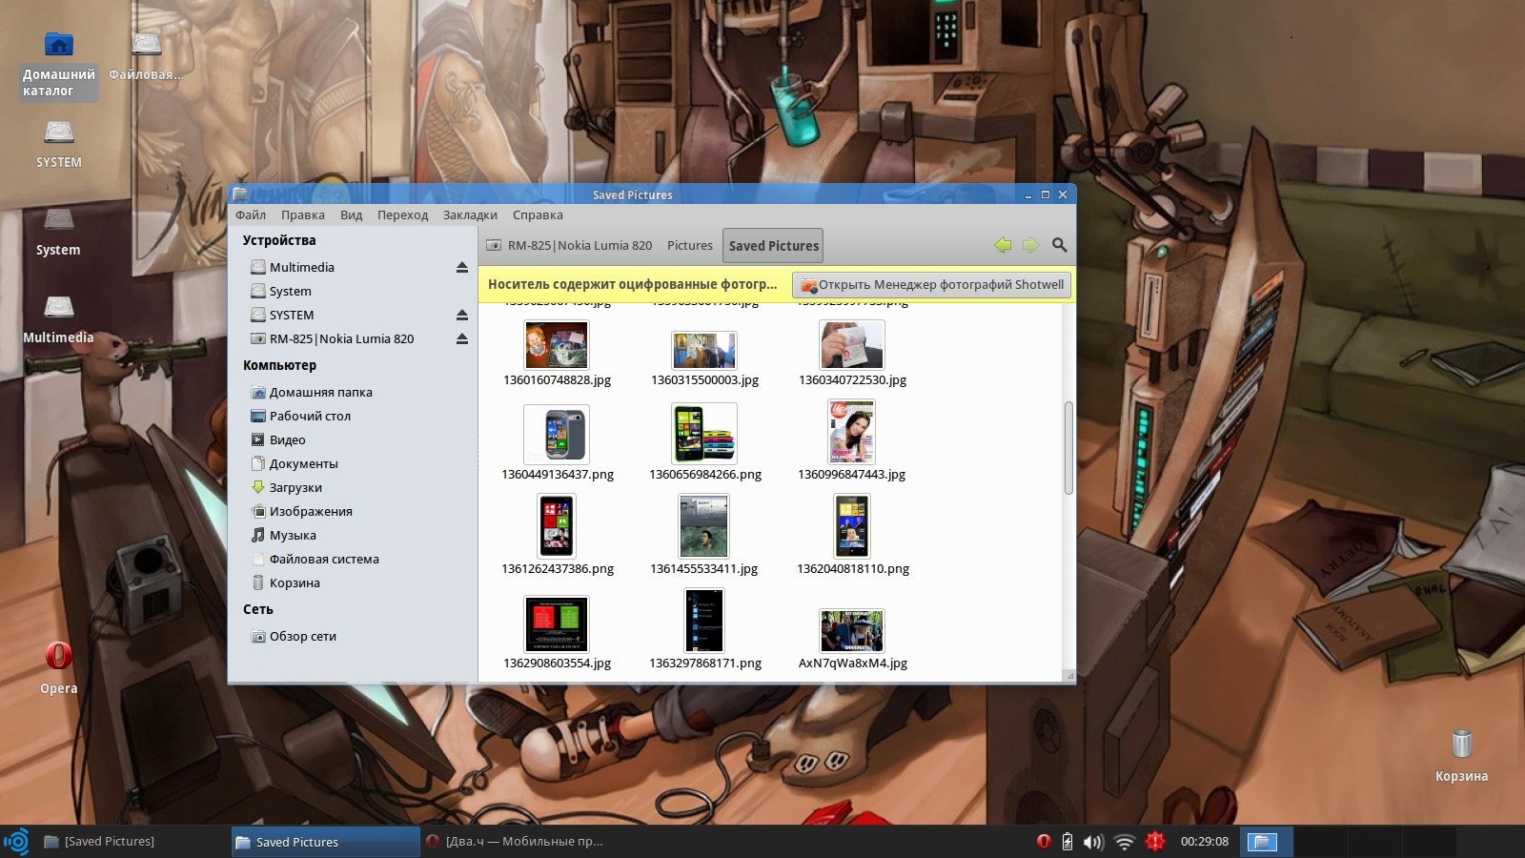Open Домашний каталог desktop icon

pos(59,64)
